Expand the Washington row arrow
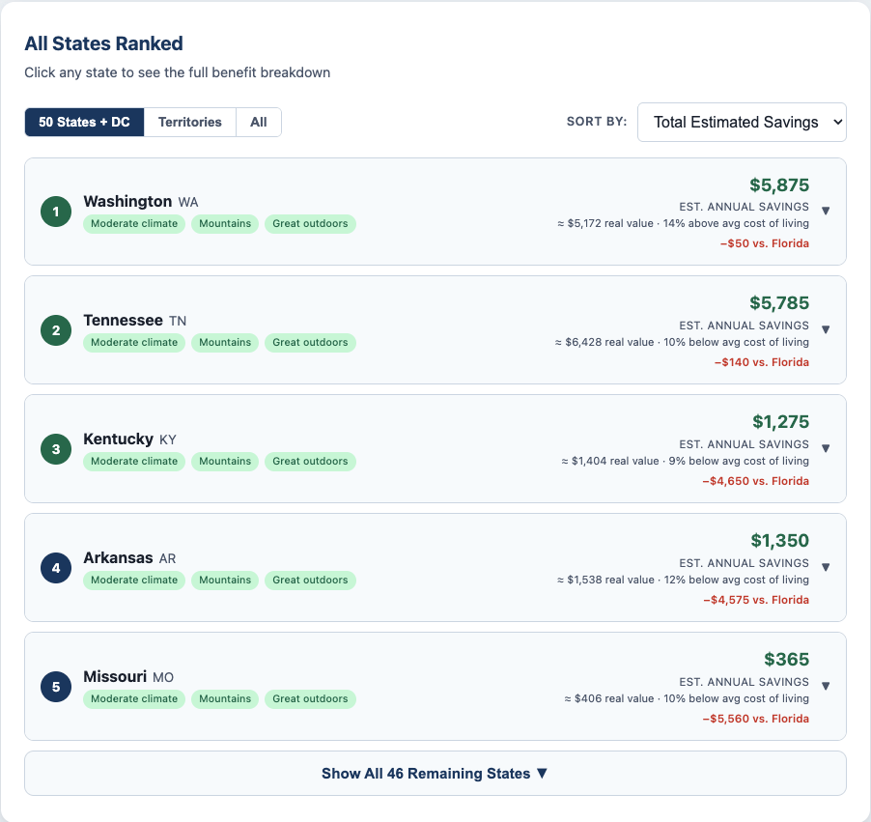The height and width of the screenshot is (822, 871). click(x=826, y=211)
